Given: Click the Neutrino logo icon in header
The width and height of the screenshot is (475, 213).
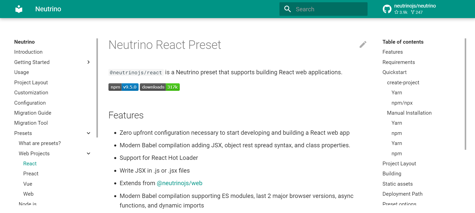Looking at the screenshot, I should tap(19, 9).
